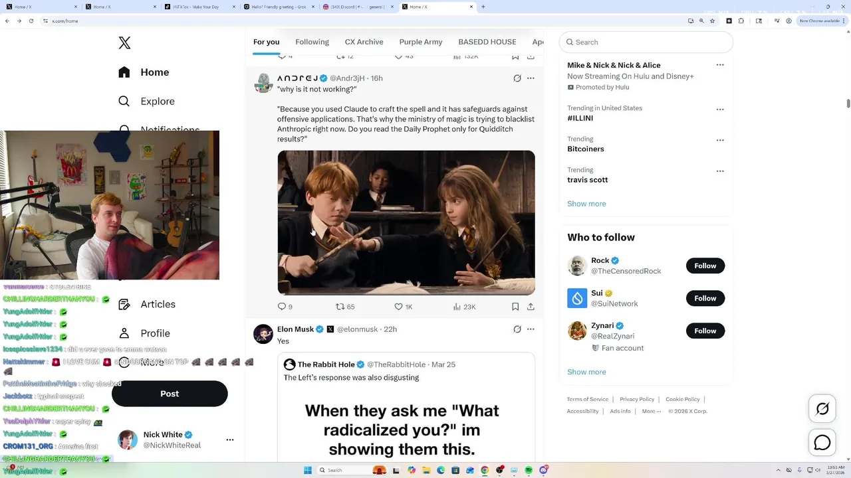Image resolution: width=851 pixels, height=478 pixels.
Task: Repost the Andr3jH tweet with 65 reposts
Action: click(345, 307)
